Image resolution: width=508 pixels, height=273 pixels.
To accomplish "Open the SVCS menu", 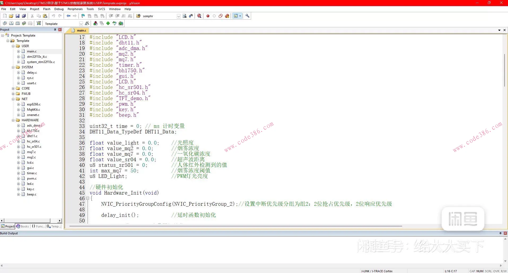I will click(x=102, y=9).
